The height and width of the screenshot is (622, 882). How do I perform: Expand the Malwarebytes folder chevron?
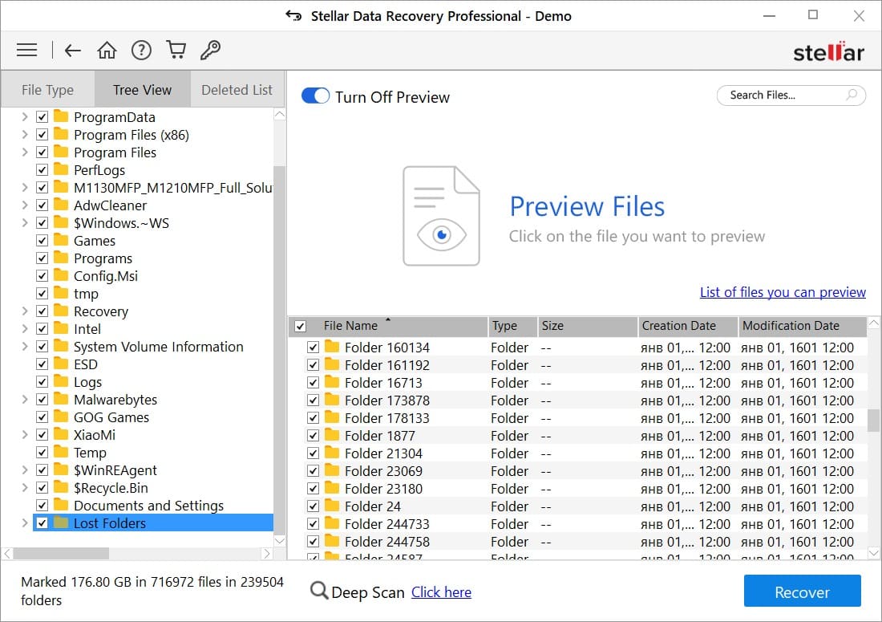(24, 399)
